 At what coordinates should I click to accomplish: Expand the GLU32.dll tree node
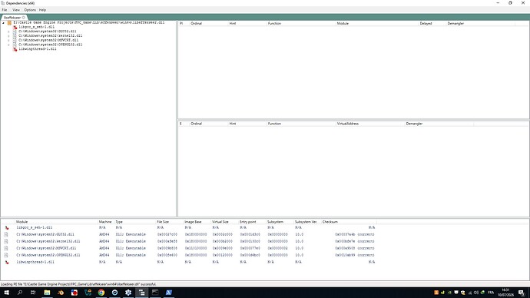pyautogui.click(x=8, y=31)
